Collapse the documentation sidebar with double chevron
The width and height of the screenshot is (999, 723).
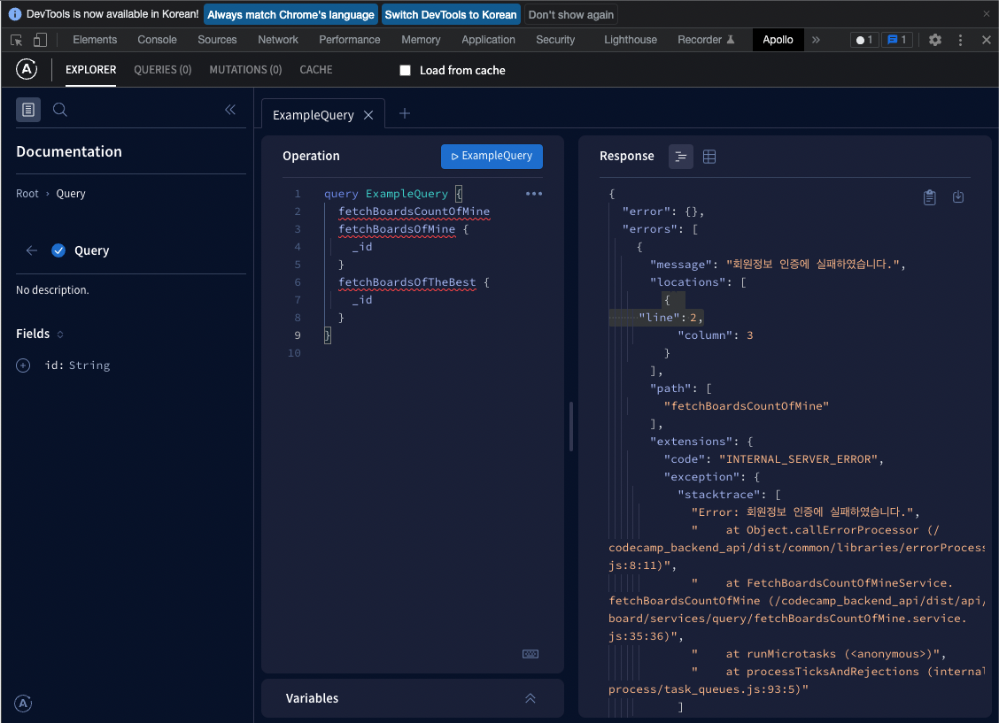point(230,109)
